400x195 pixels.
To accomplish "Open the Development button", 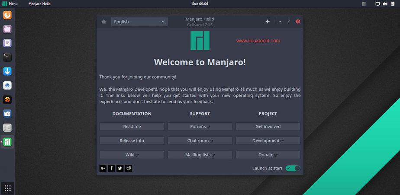I will click(x=268, y=141).
